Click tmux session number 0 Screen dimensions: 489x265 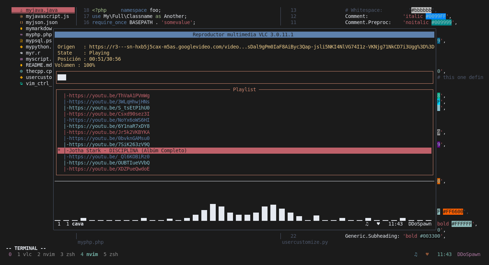tap(10, 254)
